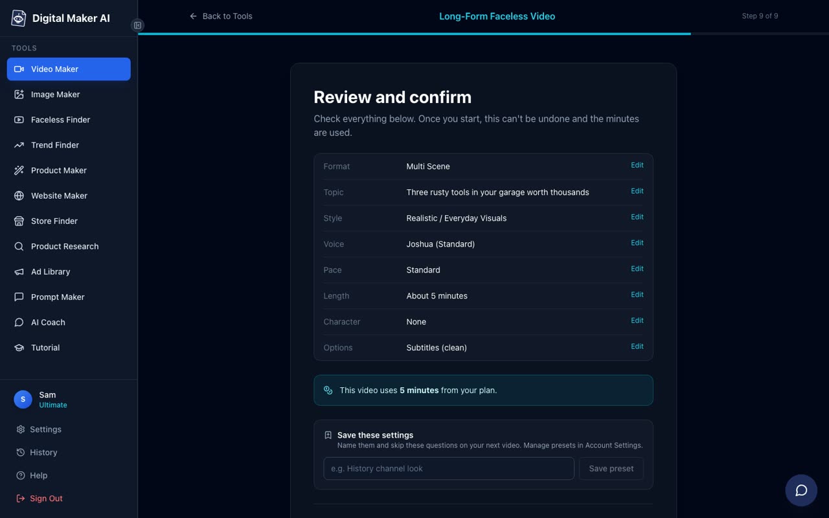Click the Ad Library megaphone icon
This screenshot has width=829, height=518.
pyautogui.click(x=19, y=271)
